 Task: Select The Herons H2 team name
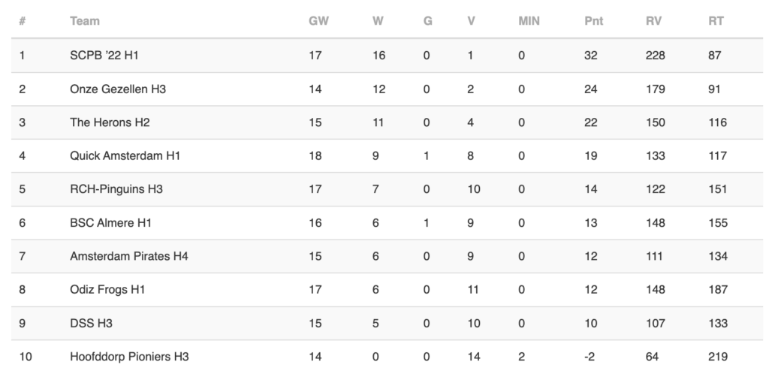point(110,122)
